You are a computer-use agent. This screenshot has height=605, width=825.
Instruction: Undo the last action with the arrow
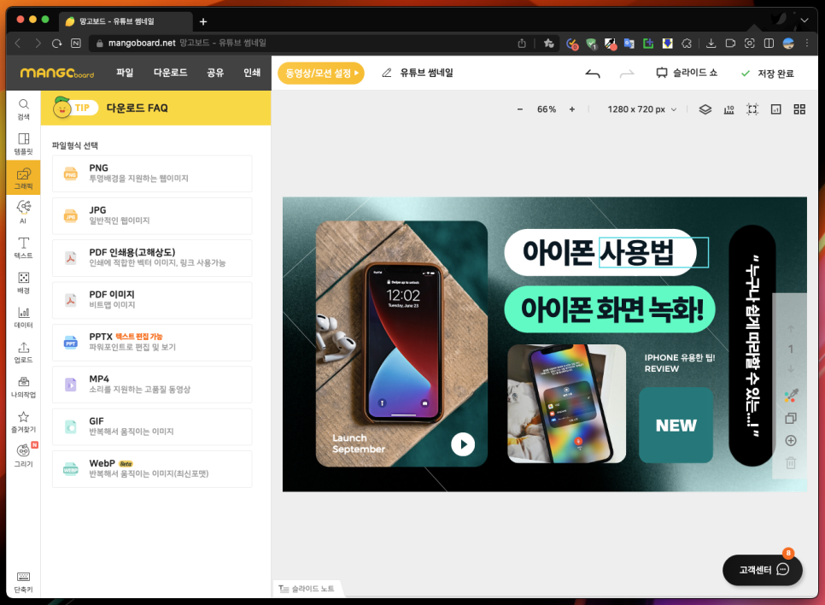pos(593,73)
